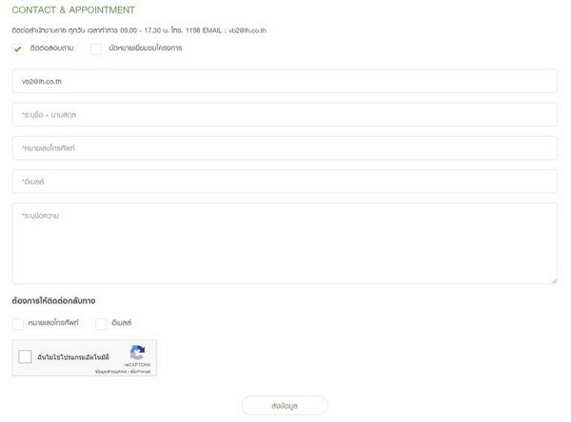Click inside the ระบุข้อความ message textarea
Image resolution: width=571 pixels, height=422 pixels.
click(285, 242)
